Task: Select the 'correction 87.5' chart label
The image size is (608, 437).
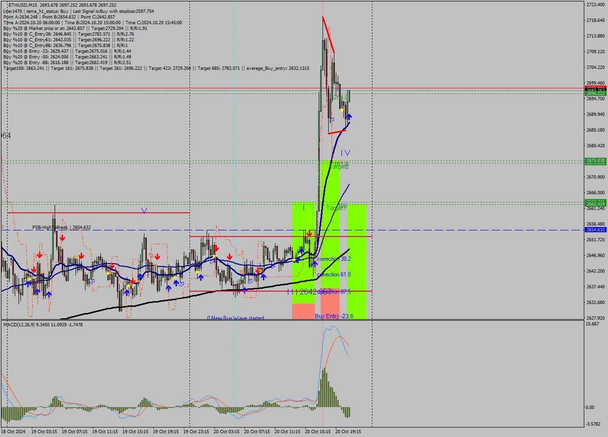Action: 335,292
